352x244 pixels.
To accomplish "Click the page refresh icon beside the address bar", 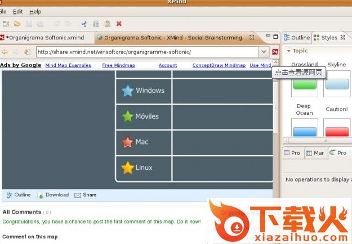I will pos(27,52).
